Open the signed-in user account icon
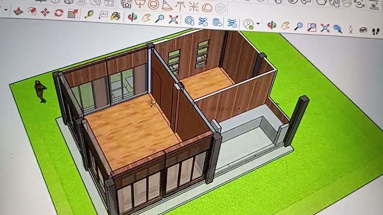Image resolution: width=383 pixels, height=215 pixels. (248, 24)
